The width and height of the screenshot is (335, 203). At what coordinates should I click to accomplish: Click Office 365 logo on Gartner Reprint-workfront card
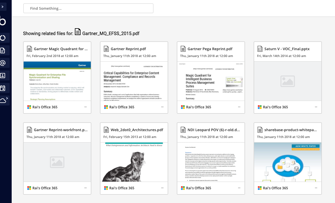[x=29, y=188]
